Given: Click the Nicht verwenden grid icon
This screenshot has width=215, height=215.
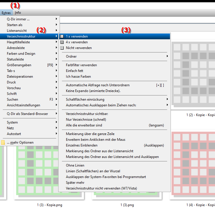Looking at the screenshot, I should pos(62,48).
